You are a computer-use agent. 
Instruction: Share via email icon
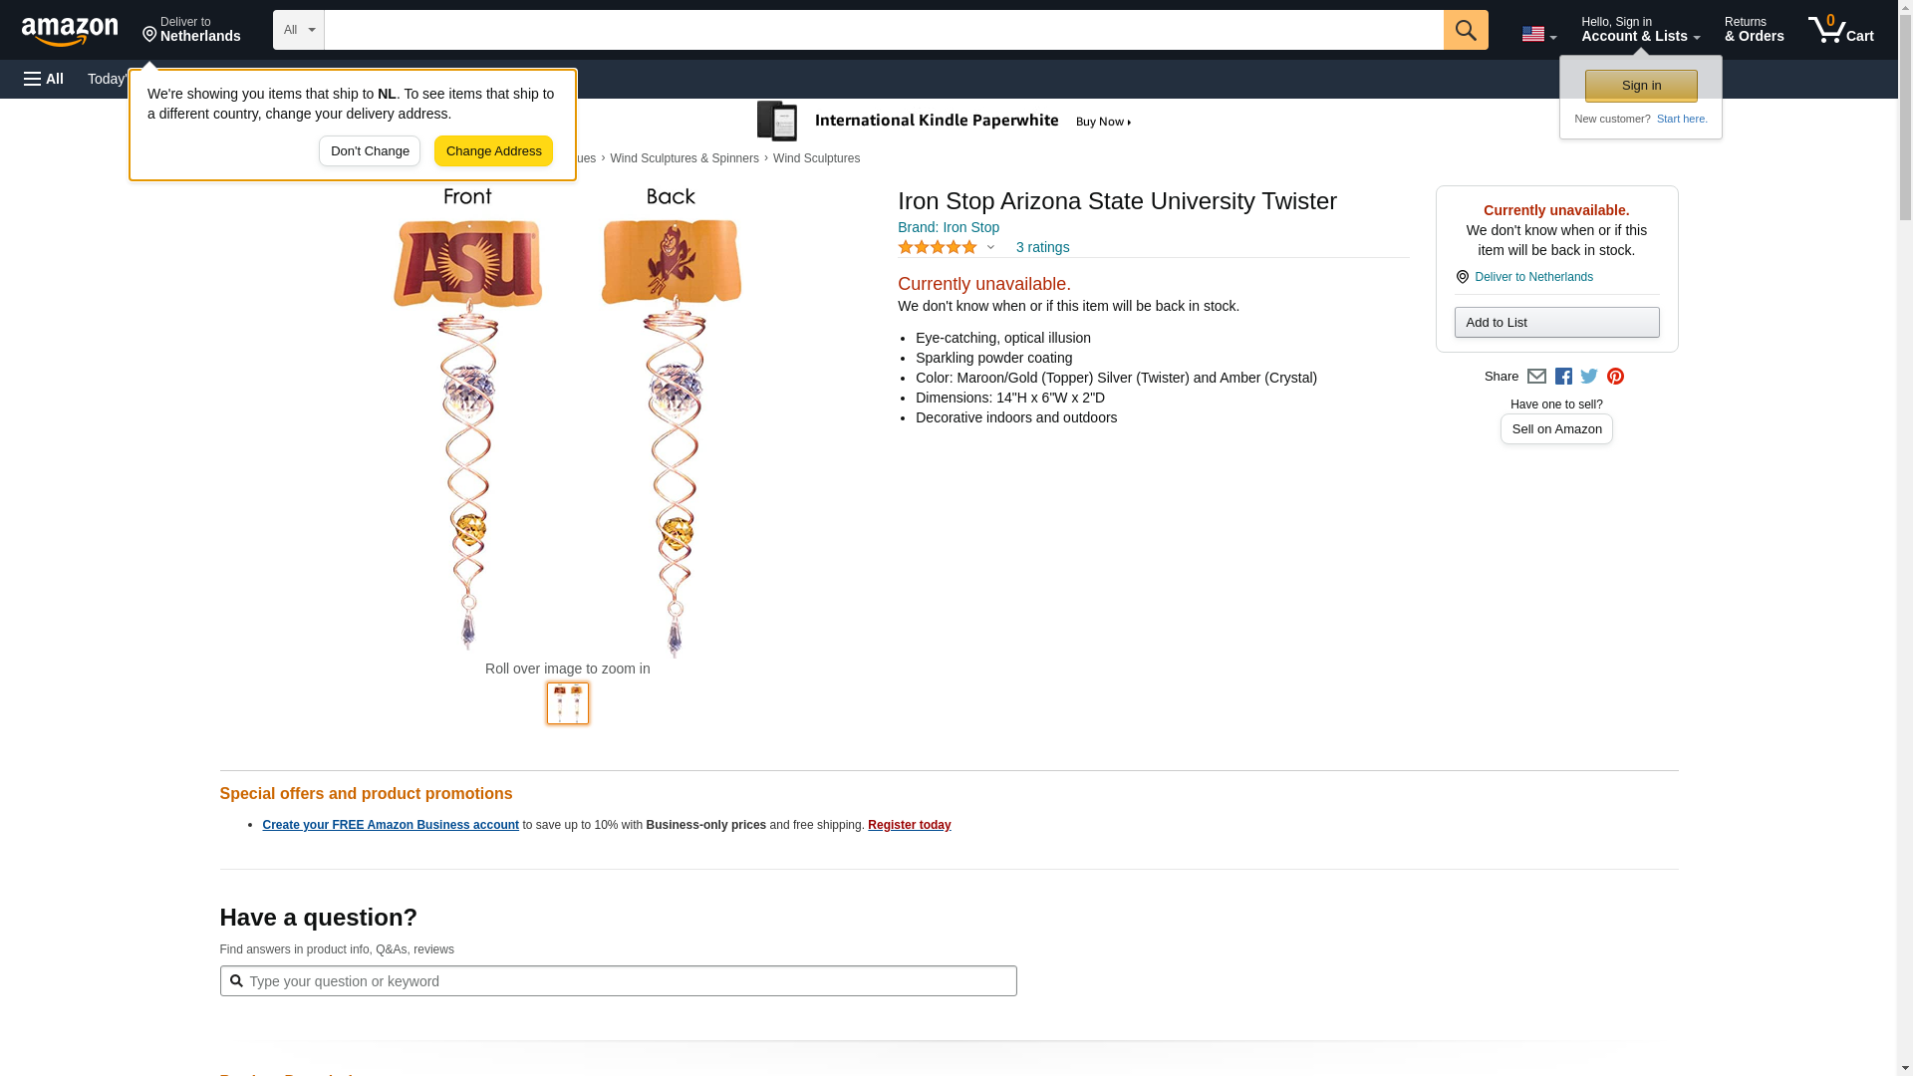click(1536, 377)
